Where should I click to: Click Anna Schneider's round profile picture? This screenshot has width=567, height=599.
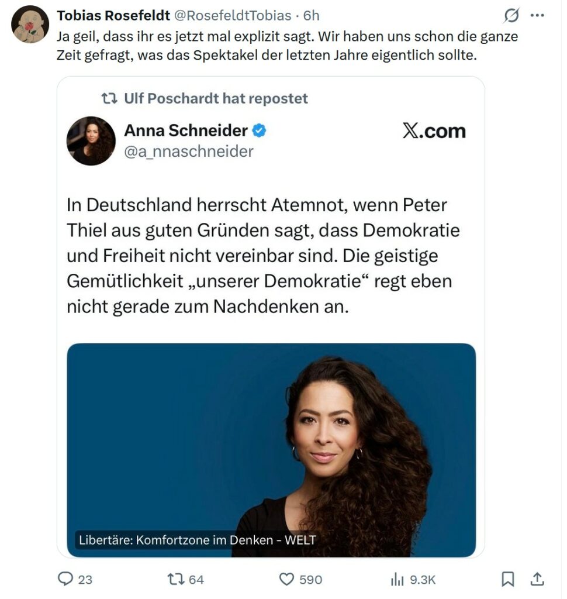click(x=91, y=140)
